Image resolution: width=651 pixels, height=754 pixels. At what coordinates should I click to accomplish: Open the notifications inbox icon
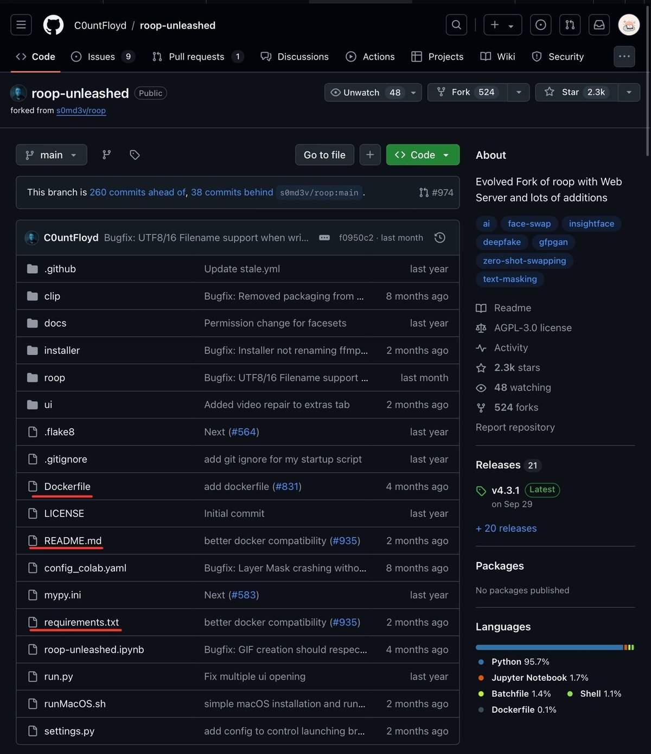click(599, 25)
